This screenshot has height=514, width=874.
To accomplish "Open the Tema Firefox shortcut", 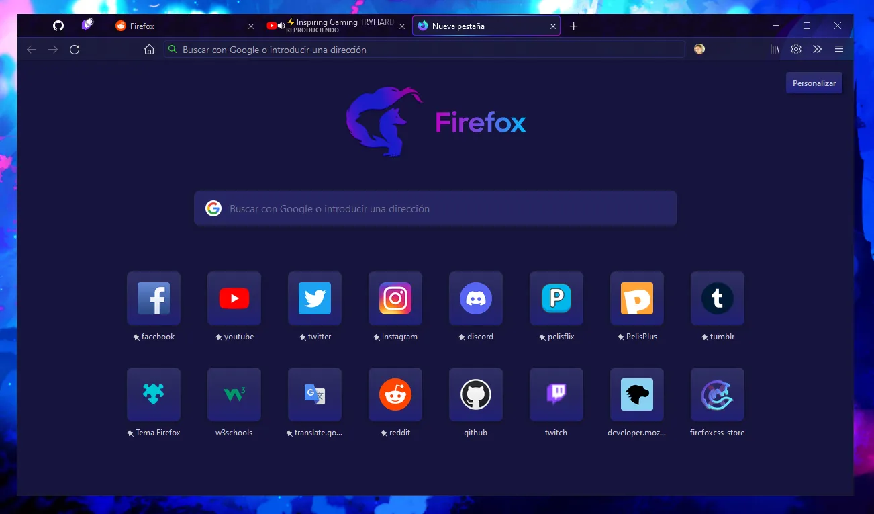I will coord(154,394).
